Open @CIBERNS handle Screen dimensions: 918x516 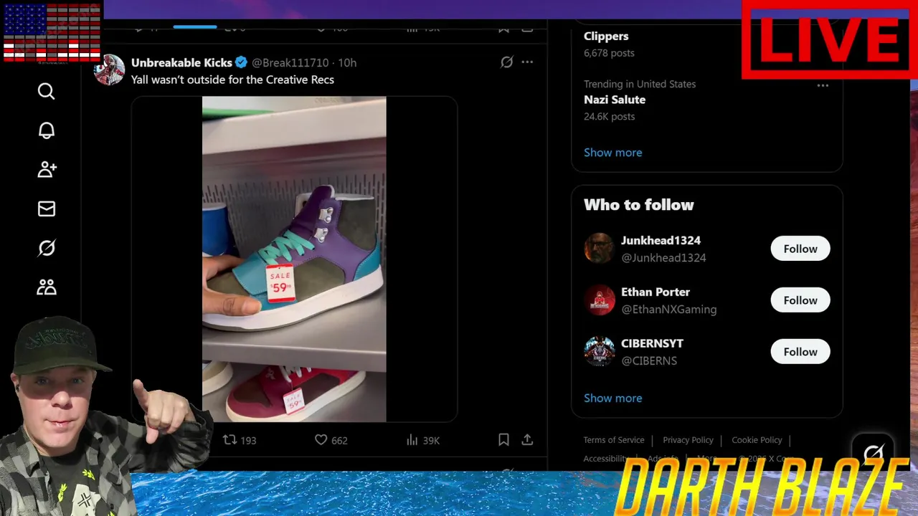pos(649,360)
